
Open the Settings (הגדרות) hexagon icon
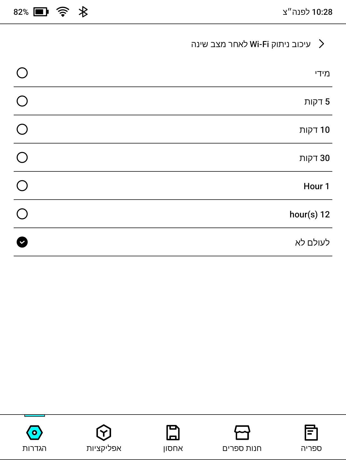(34, 433)
